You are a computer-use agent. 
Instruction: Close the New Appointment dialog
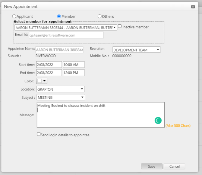(193, 7)
